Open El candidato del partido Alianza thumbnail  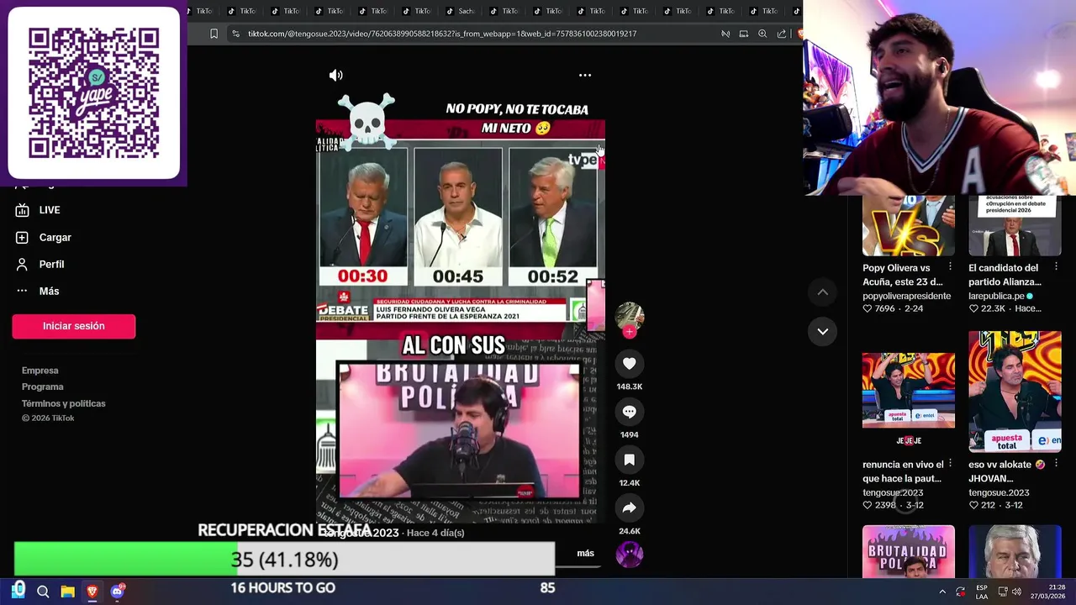click(1015, 225)
